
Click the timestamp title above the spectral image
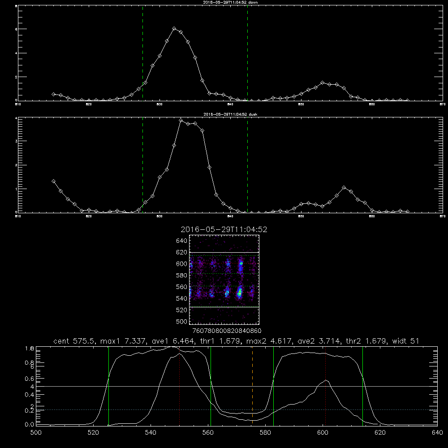tap(224, 229)
